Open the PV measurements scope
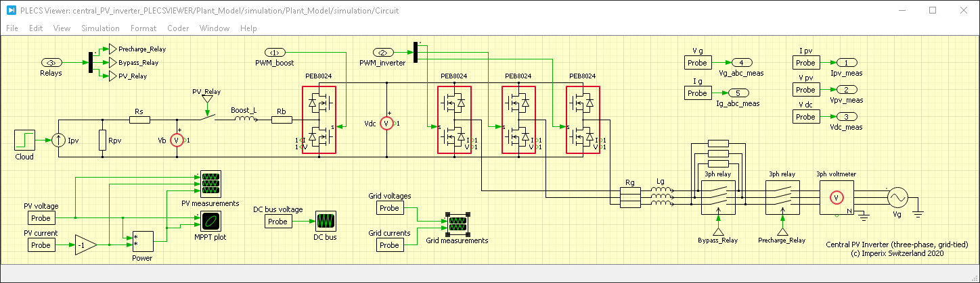Viewport: 980px width, 283px height. tap(210, 184)
